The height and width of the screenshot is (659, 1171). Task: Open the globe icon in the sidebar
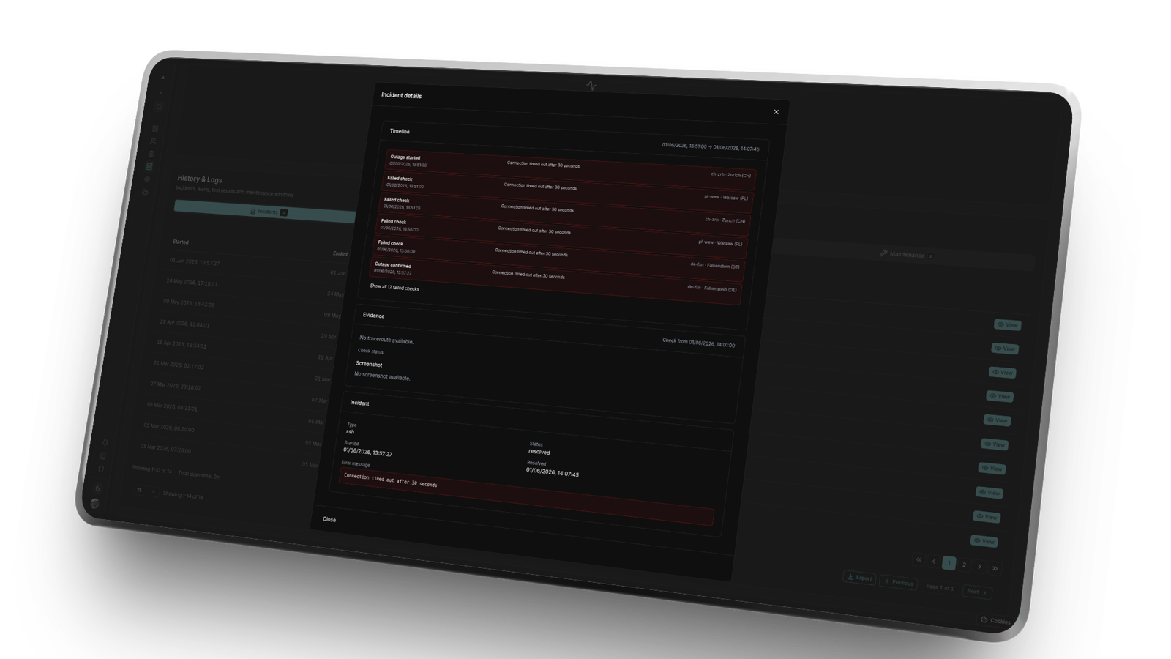pos(151,154)
